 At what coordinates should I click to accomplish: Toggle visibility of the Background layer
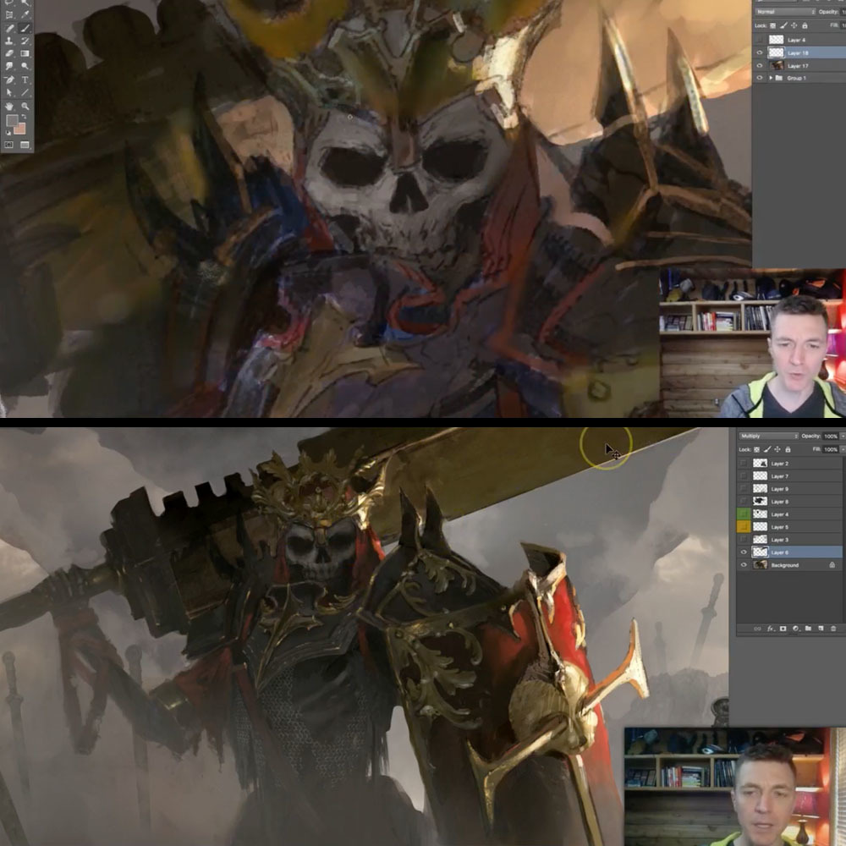[744, 565]
